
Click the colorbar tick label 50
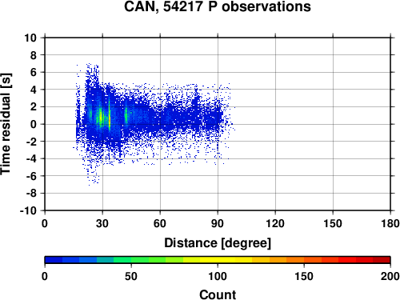pos(131,277)
